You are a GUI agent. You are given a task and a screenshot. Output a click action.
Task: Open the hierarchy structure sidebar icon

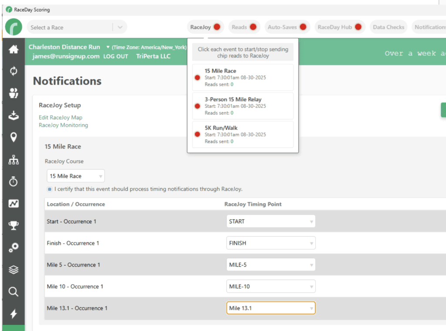pos(14,160)
